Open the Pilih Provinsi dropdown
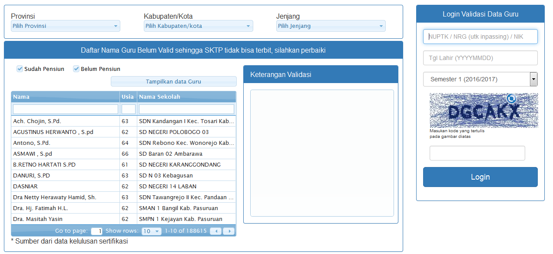This screenshot has height=254, width=553. [x=66, y=26]
